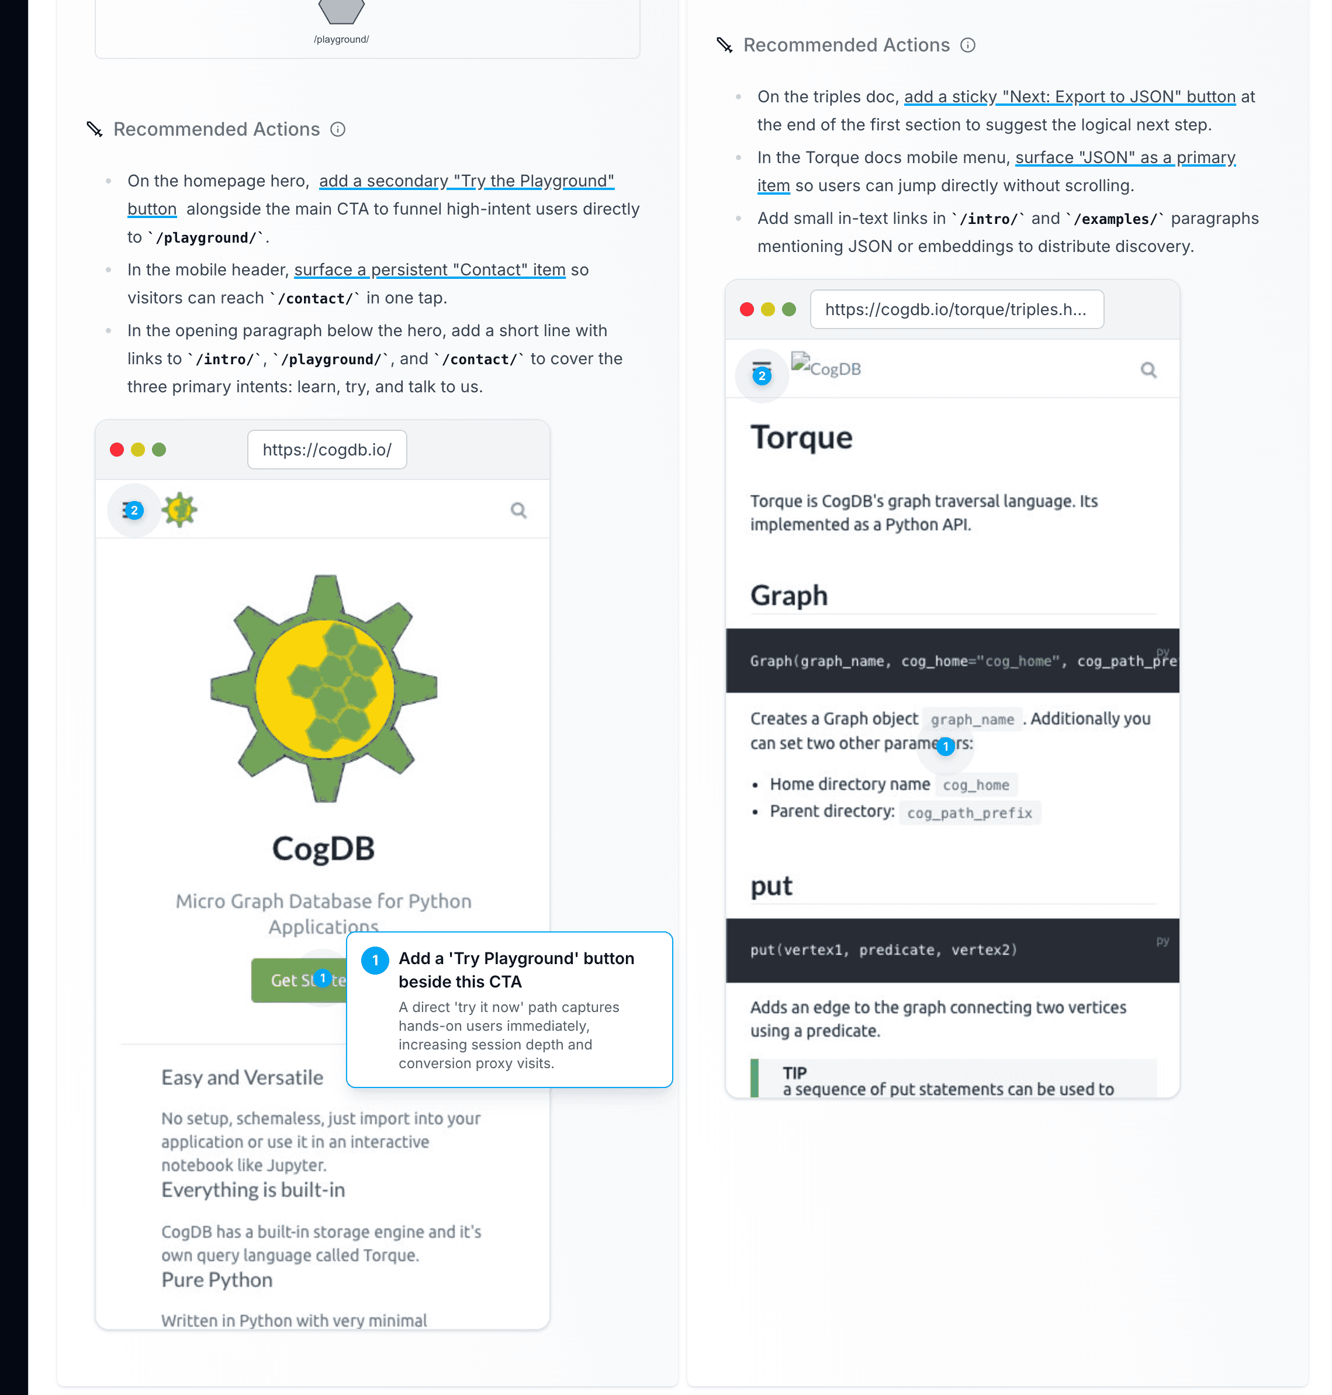Click the green Get Started button
Viewport: 1332px width, 1395px height.
click(x=299, y=980)
